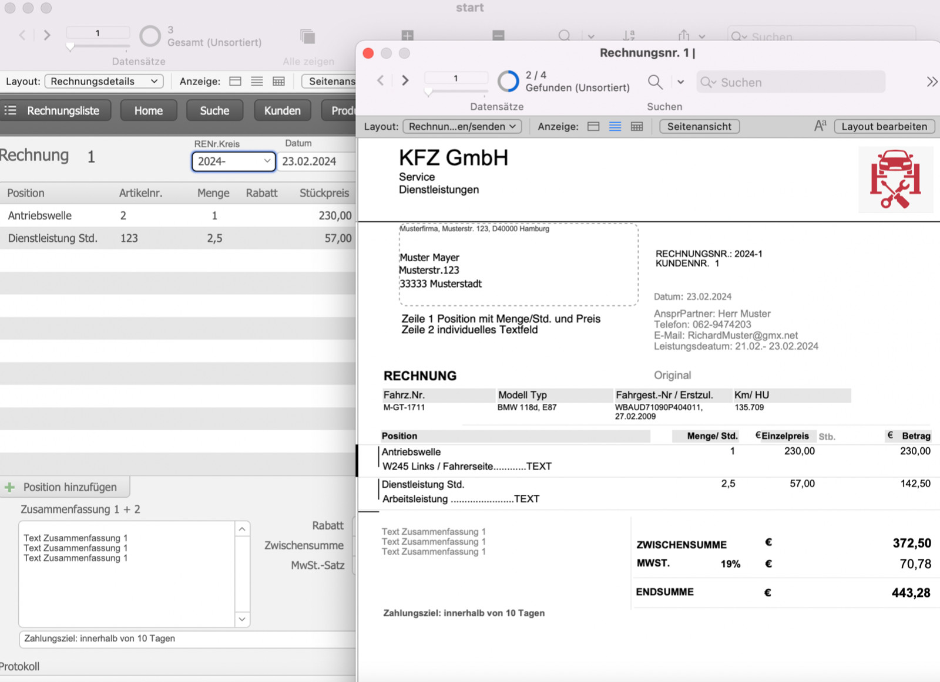The width and height of the screenshot is (940, 682).
Task: Expand toolbar overflow double-chevron
Action: 932,82
